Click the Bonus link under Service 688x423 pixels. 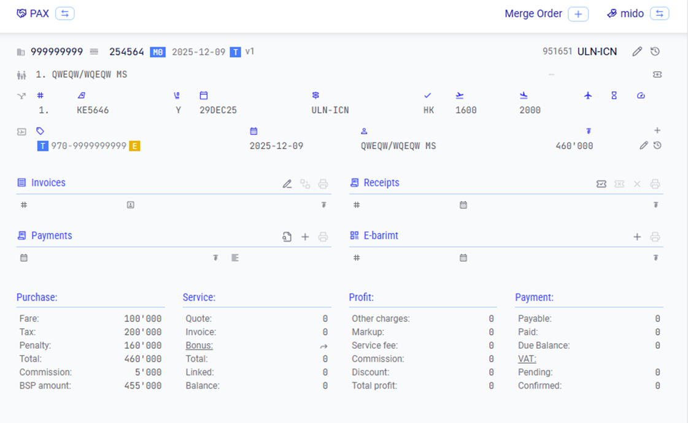point(199,346)
